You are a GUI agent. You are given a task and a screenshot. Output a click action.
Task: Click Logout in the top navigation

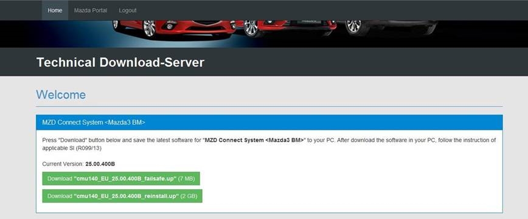[x=128, y=10]
